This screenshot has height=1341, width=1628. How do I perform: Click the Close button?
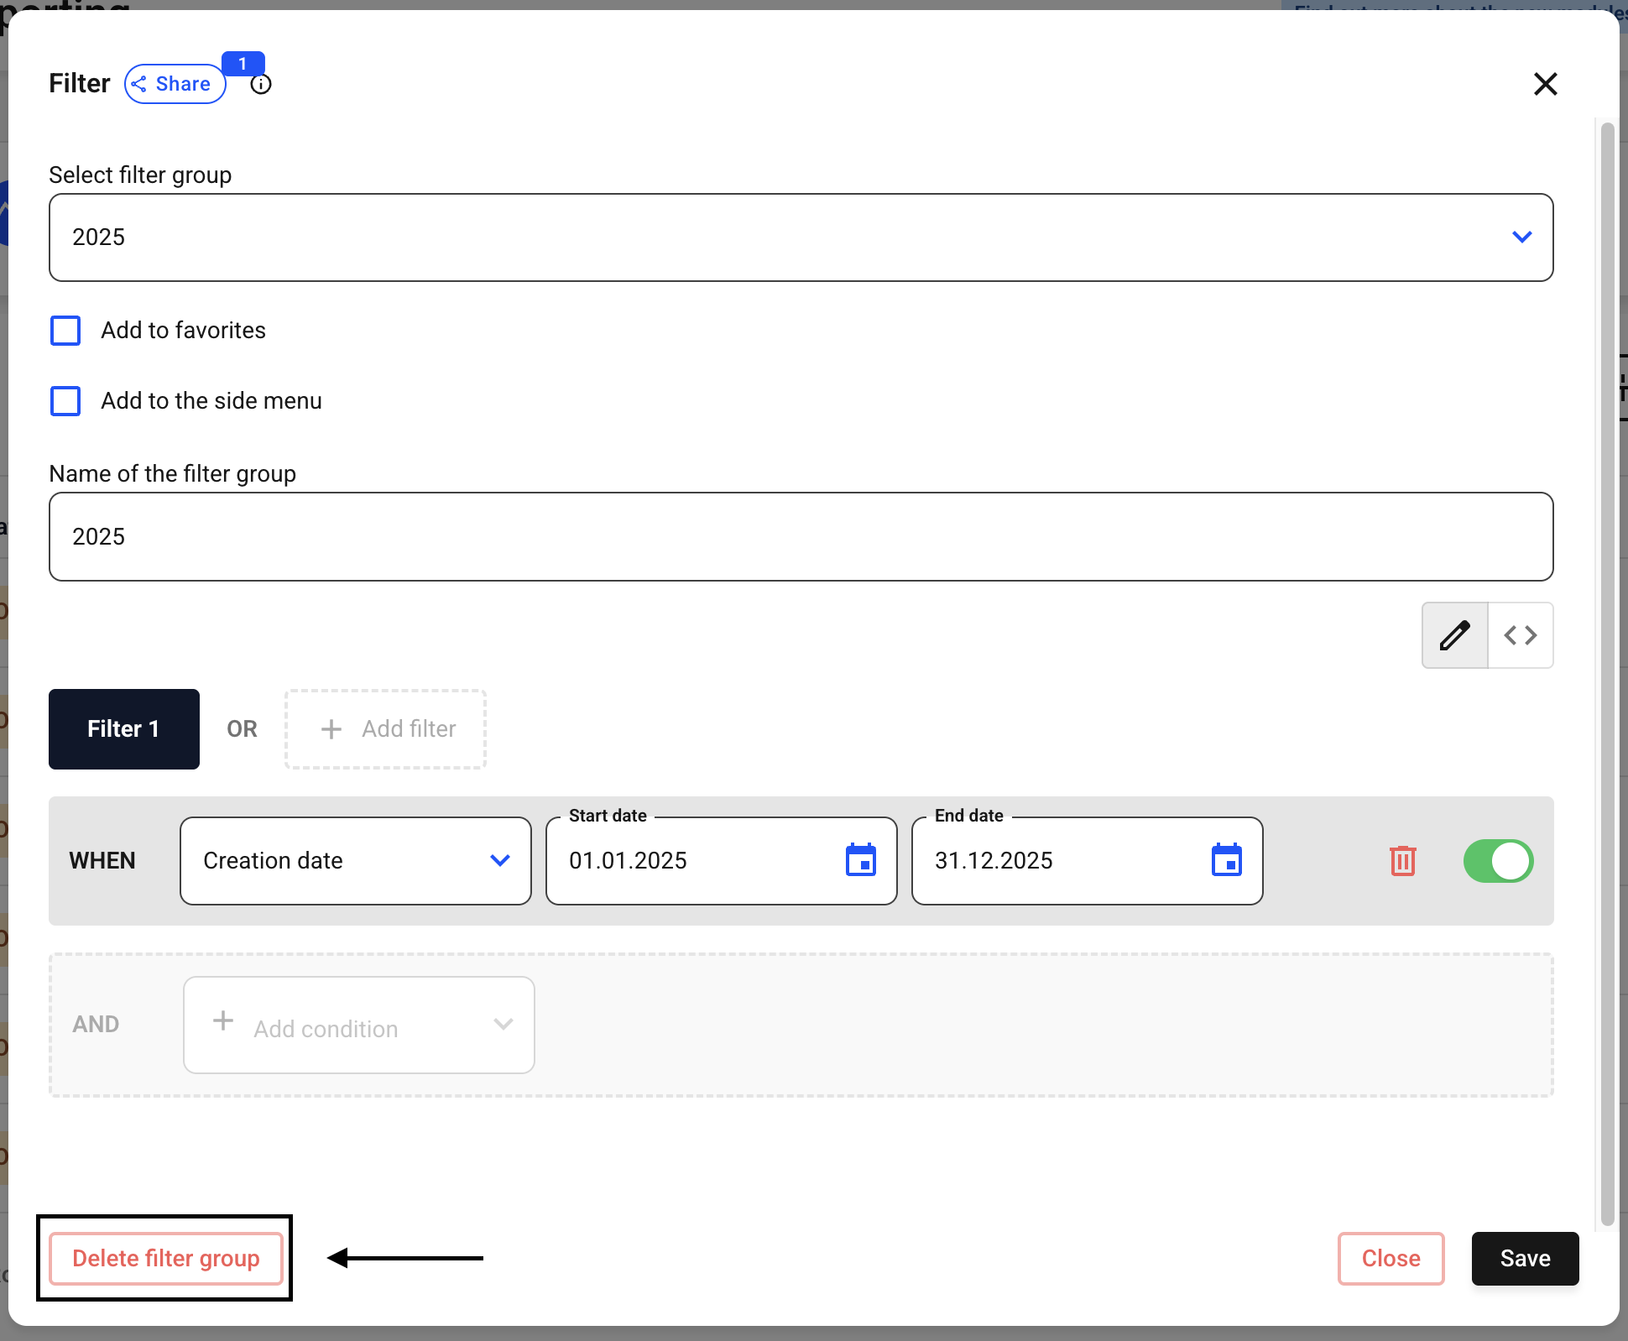click(1391, 1259)
